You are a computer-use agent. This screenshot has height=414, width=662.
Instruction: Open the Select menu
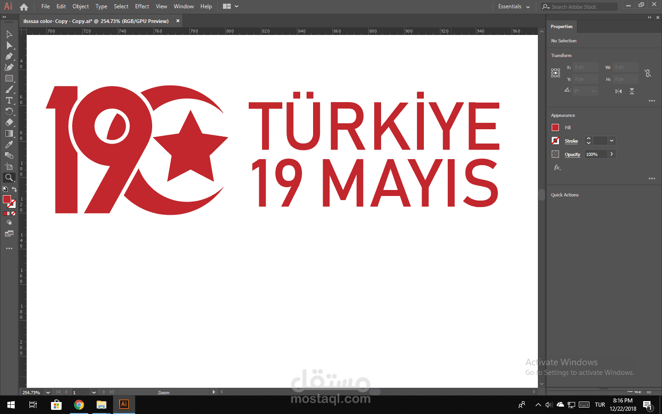point(121,6)
